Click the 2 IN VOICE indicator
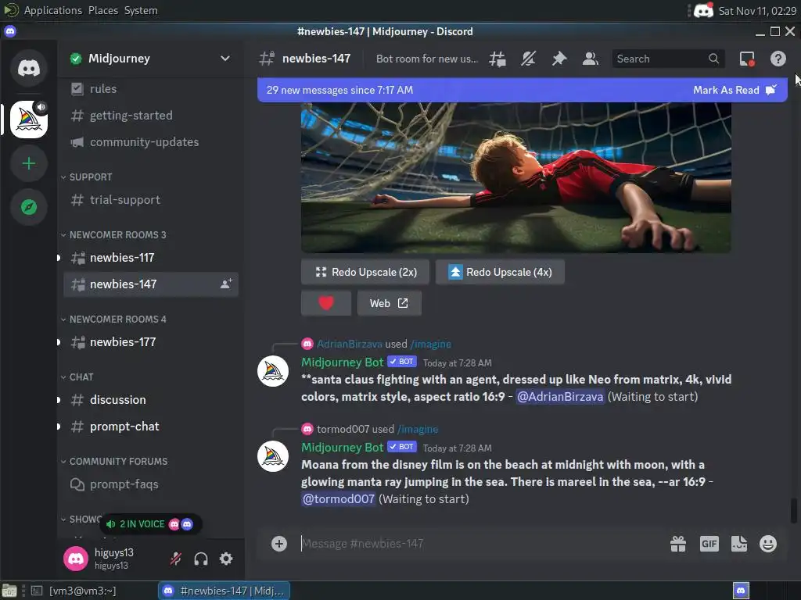The width and height of the screenshot is (801, 600). [x=151, y=524]
